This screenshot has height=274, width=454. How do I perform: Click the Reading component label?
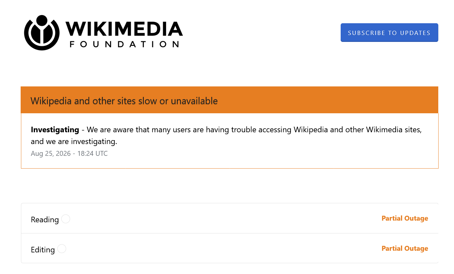coord(45,219)
